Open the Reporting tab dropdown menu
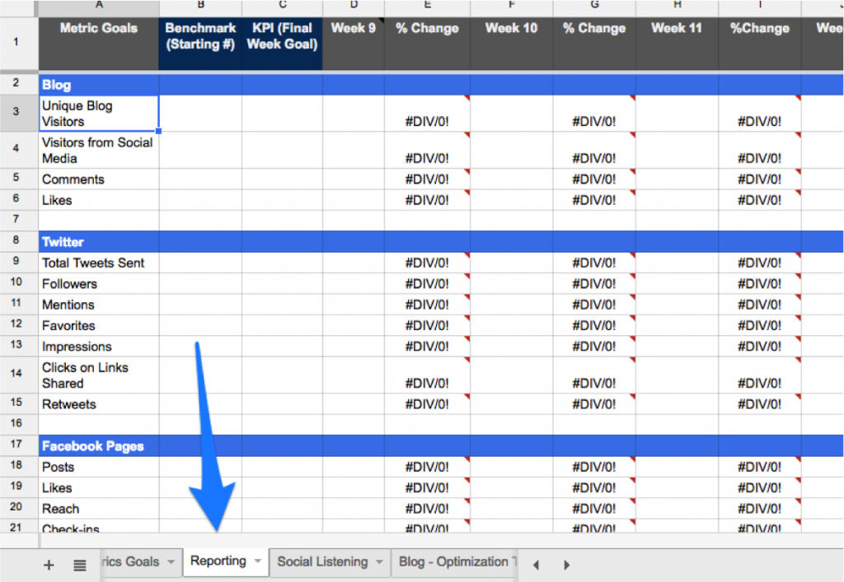Screen dimensions: 844x582 click(x=257, y=561)
